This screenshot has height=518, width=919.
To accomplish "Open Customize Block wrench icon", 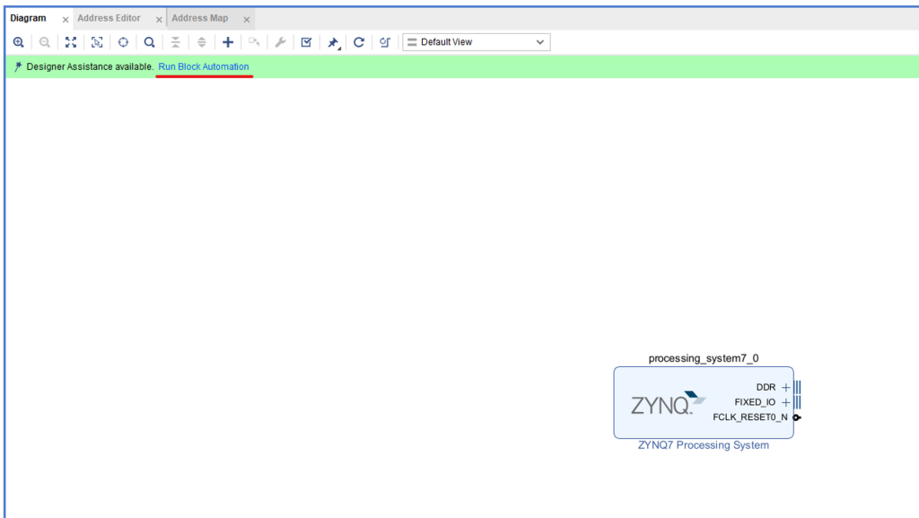I will click(280, 42).
